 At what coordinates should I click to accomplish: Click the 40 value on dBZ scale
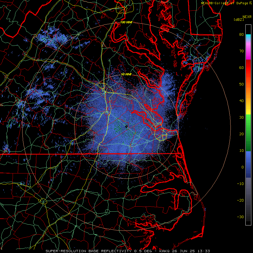(x=241, y=101)
